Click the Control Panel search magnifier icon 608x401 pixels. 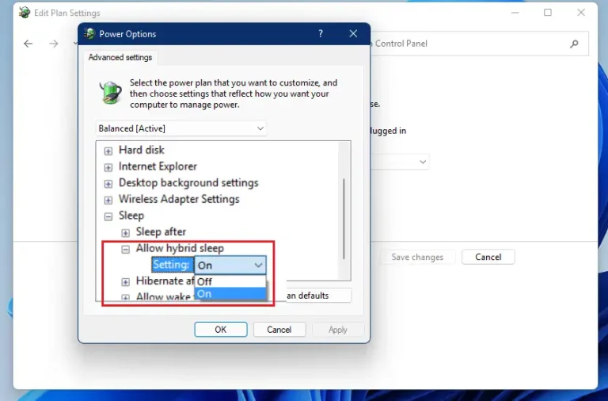point(574,44)
